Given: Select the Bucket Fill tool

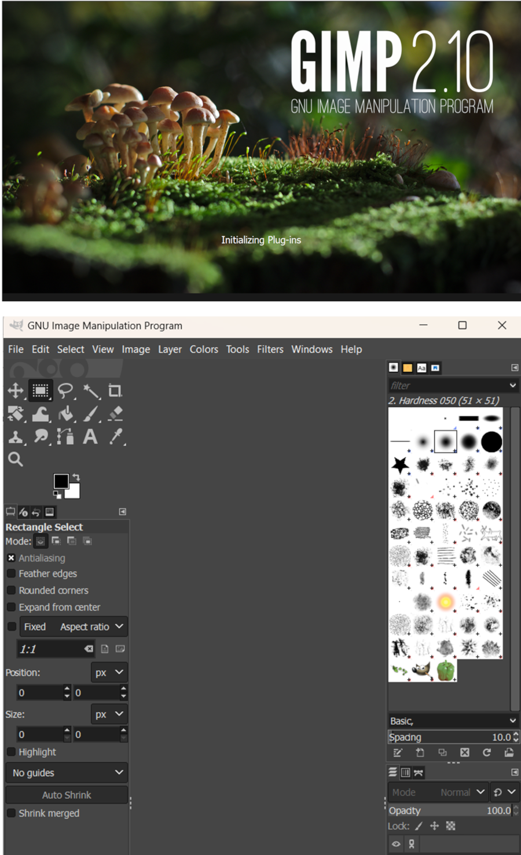Looking at the screenshot, I should (x=66, y=414).
